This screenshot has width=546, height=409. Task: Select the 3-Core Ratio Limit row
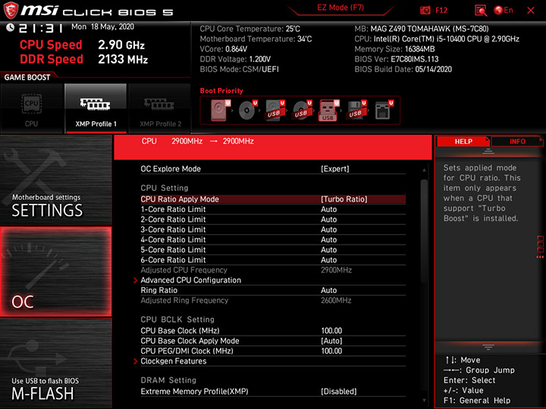(x=273, y=229)
